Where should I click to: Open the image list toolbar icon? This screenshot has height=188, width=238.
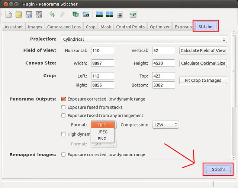119,15
